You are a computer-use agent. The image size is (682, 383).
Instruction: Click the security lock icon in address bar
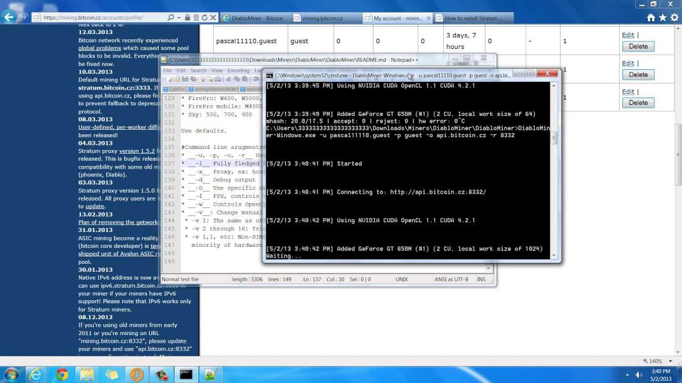pyautogui.click(x=187, y=18)
